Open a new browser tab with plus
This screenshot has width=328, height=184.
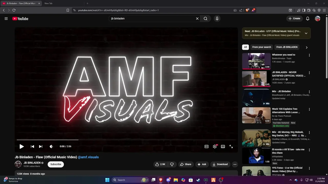87,3
